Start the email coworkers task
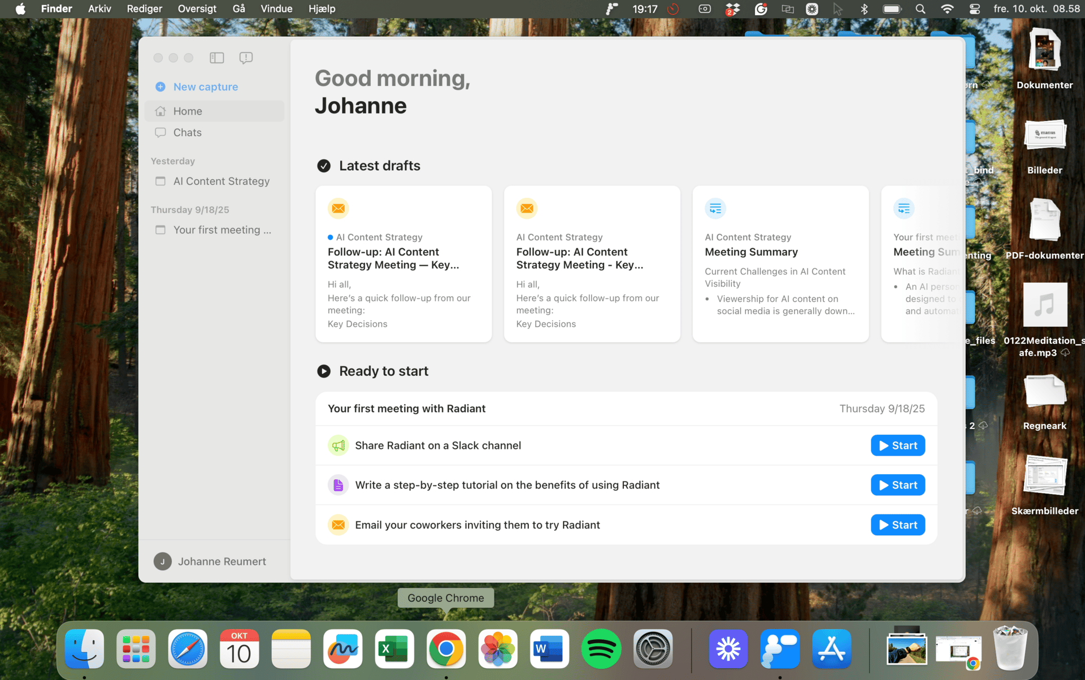 (x=897, y=525)
